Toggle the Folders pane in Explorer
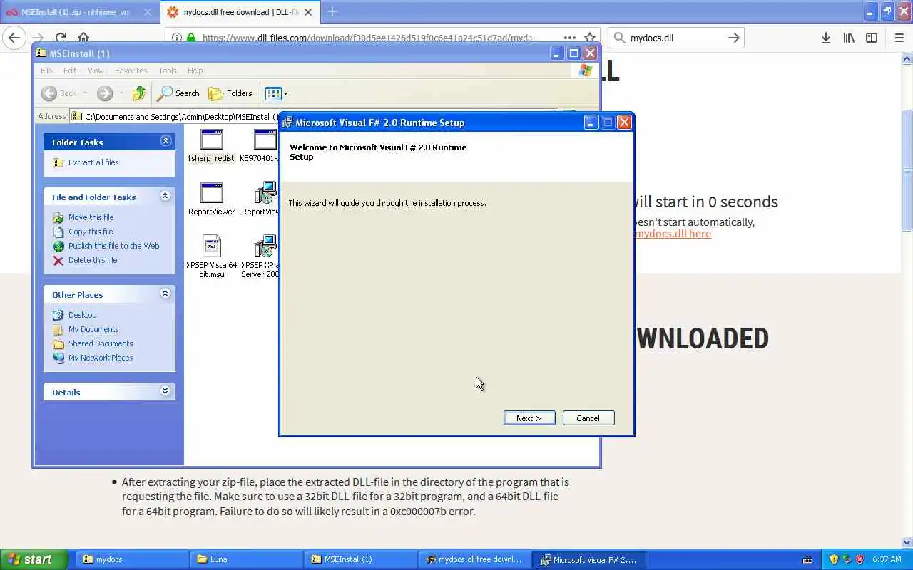 pos(230,93)
